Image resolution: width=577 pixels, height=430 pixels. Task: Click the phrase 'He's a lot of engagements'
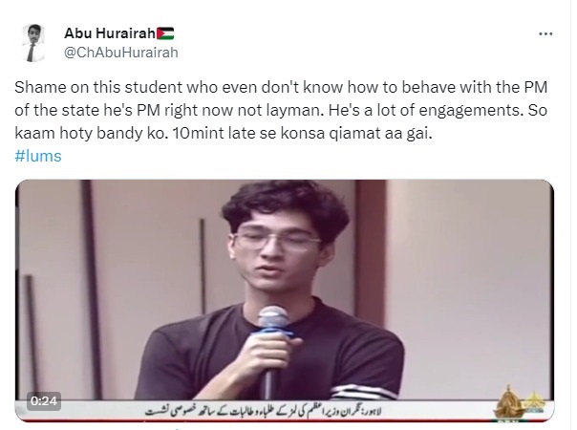click(425, 111)
